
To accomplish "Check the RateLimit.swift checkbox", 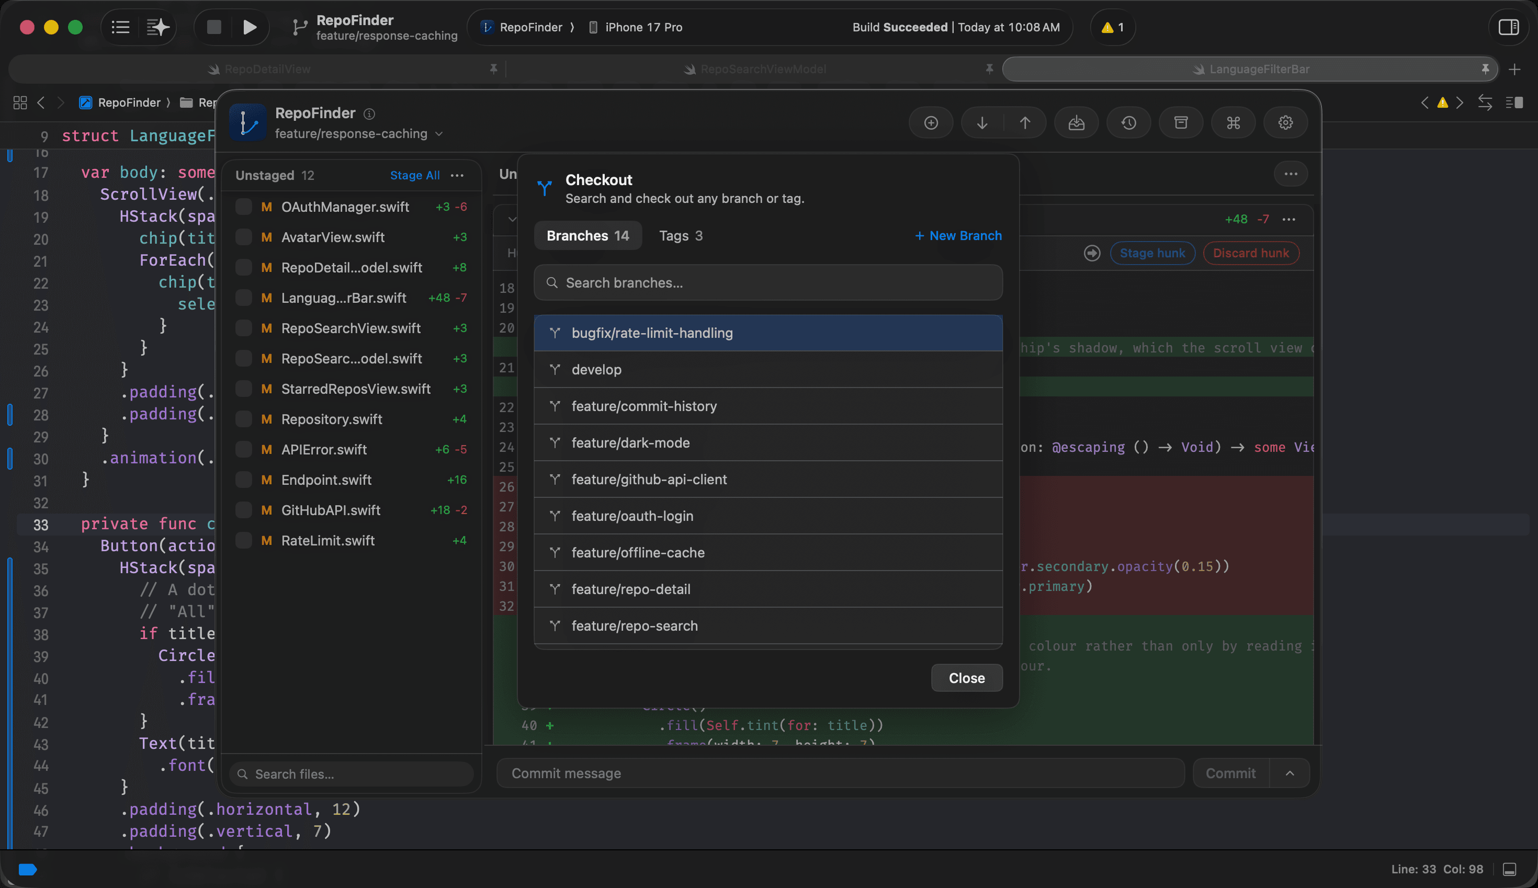I will point(243,540).
